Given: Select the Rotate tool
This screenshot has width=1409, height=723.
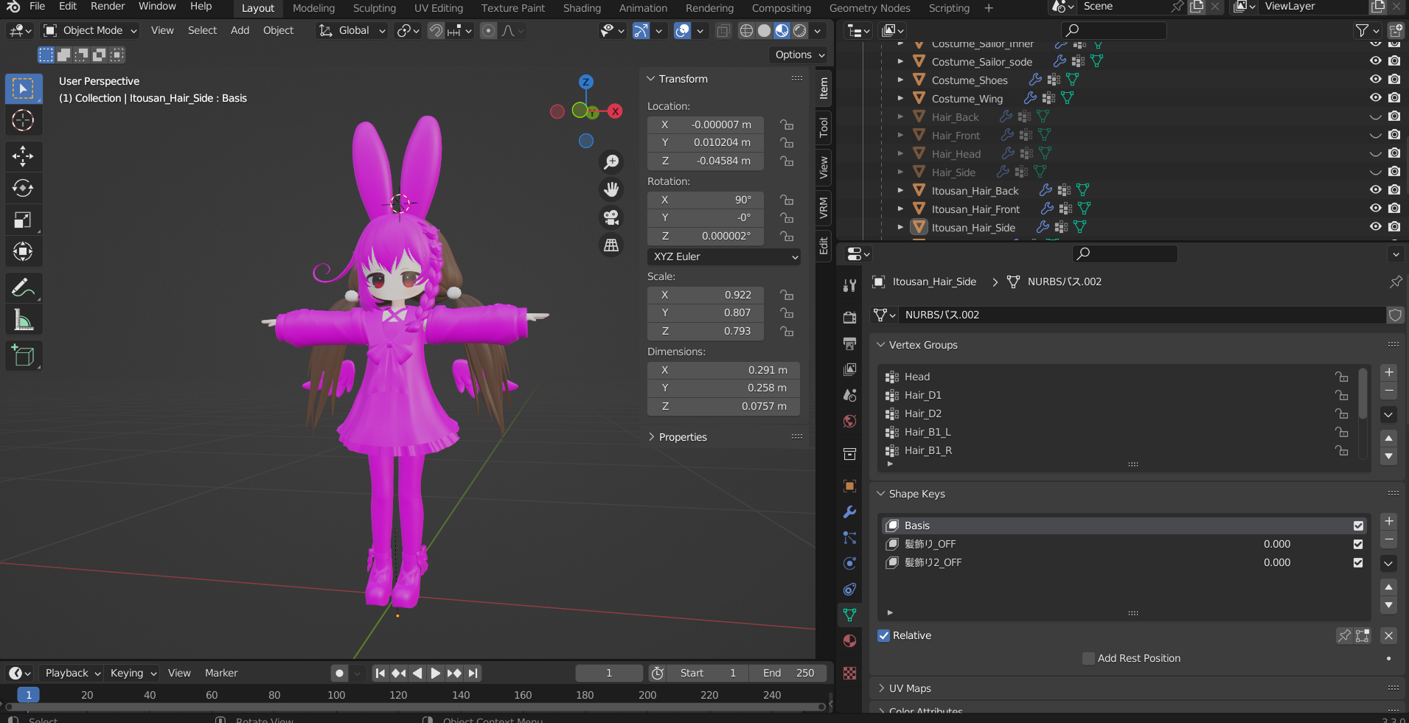Looking at the screenshot, I should coord(23,188).
